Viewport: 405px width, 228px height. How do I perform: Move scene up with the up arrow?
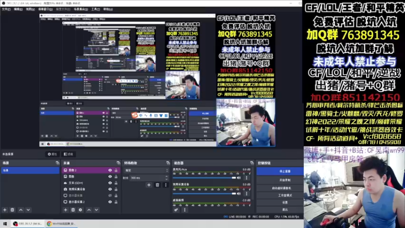21,210
